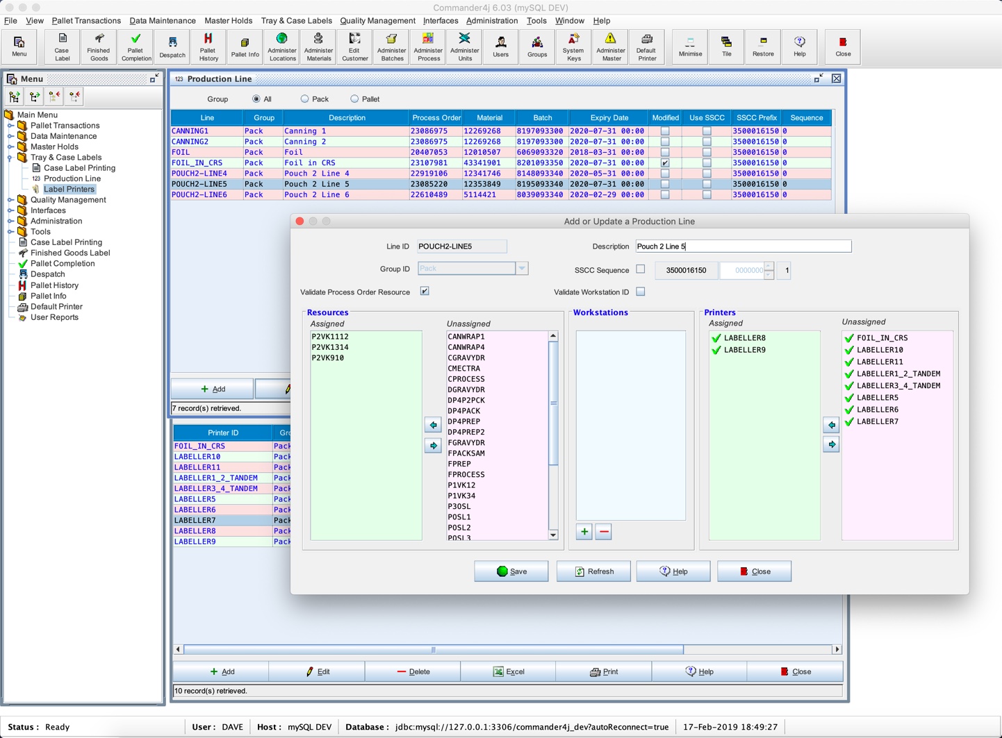Click the add workstation plus icon
This screenshot has width=1002, height=738.
(584, 532)
